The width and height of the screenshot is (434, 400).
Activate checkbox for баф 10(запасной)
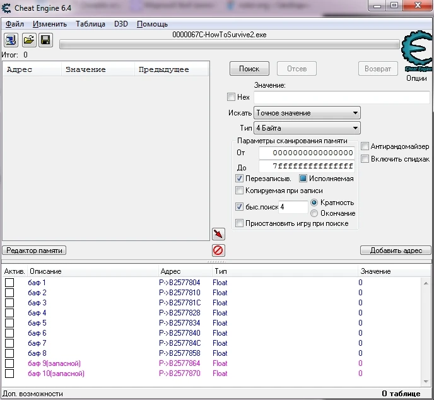pyautogui.click(x=9, y=374)
